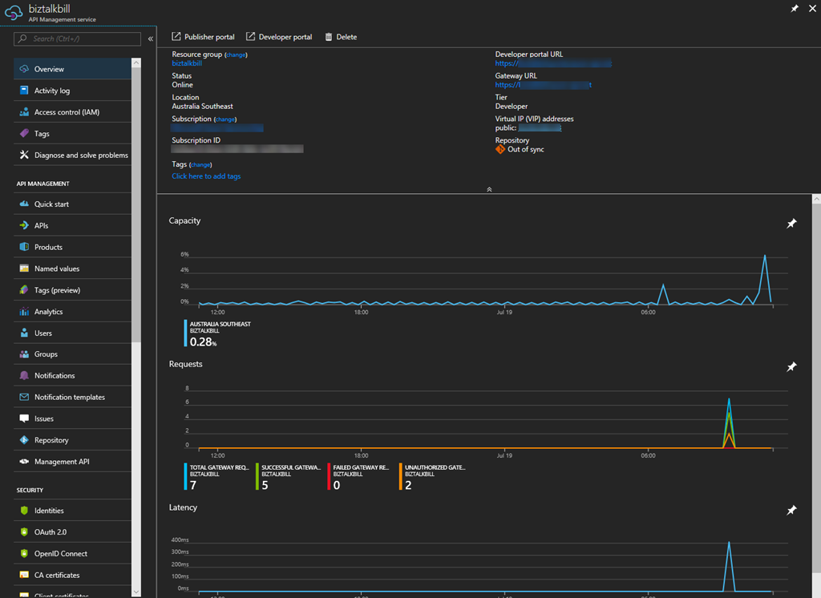Select the Total Gateway Requests blue legend
Viewport: 821px width, 598px height.
[x=217, y=476]
